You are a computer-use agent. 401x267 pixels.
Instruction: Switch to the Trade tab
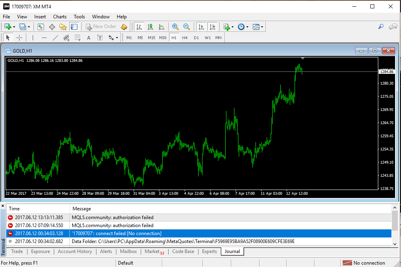(17, 251)
